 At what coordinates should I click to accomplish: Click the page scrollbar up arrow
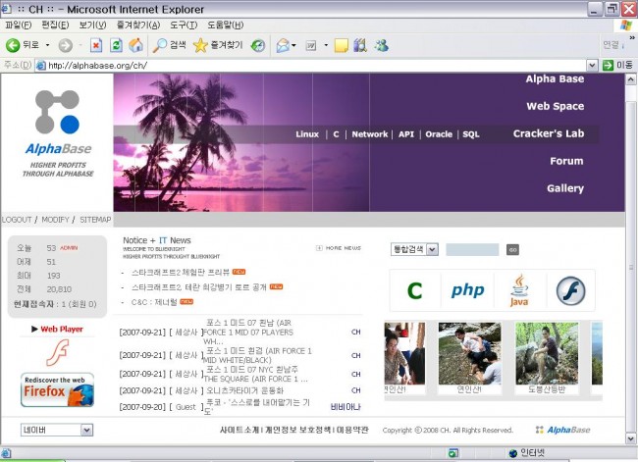pyautogui.click(x=631, y=79)
